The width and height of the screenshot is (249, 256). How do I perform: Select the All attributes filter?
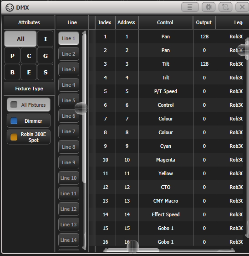(20, 39)
